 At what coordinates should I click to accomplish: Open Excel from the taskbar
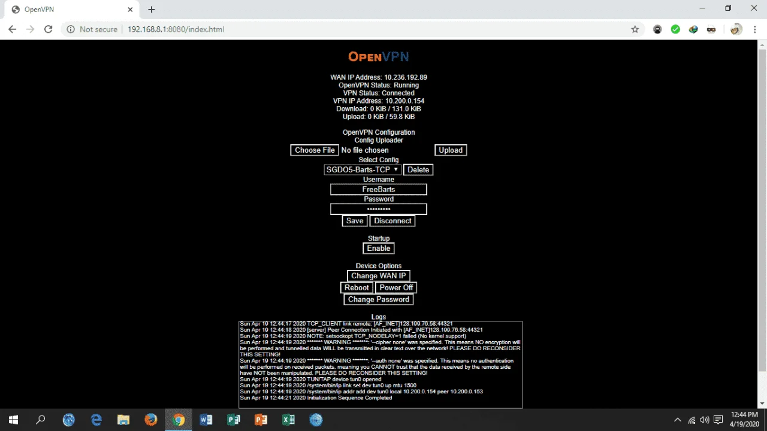(x=289, y=420)
